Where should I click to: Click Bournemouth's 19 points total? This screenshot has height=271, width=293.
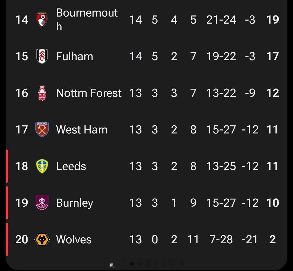click(272, 20)
